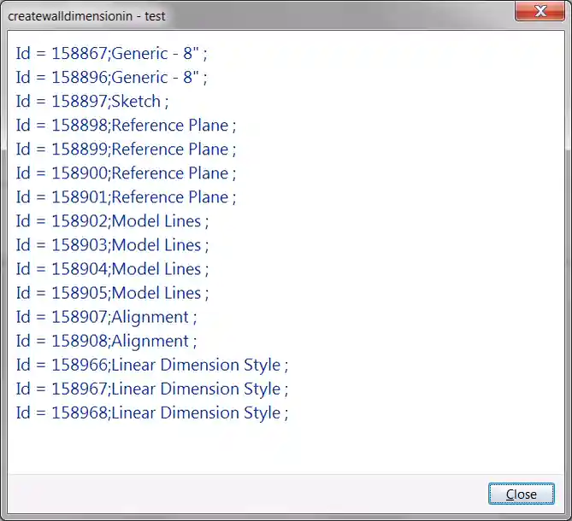This screenshot has width=572, height=521.
Task: Click the Id 158900 Reference Plane line
Action: point(126,173)
